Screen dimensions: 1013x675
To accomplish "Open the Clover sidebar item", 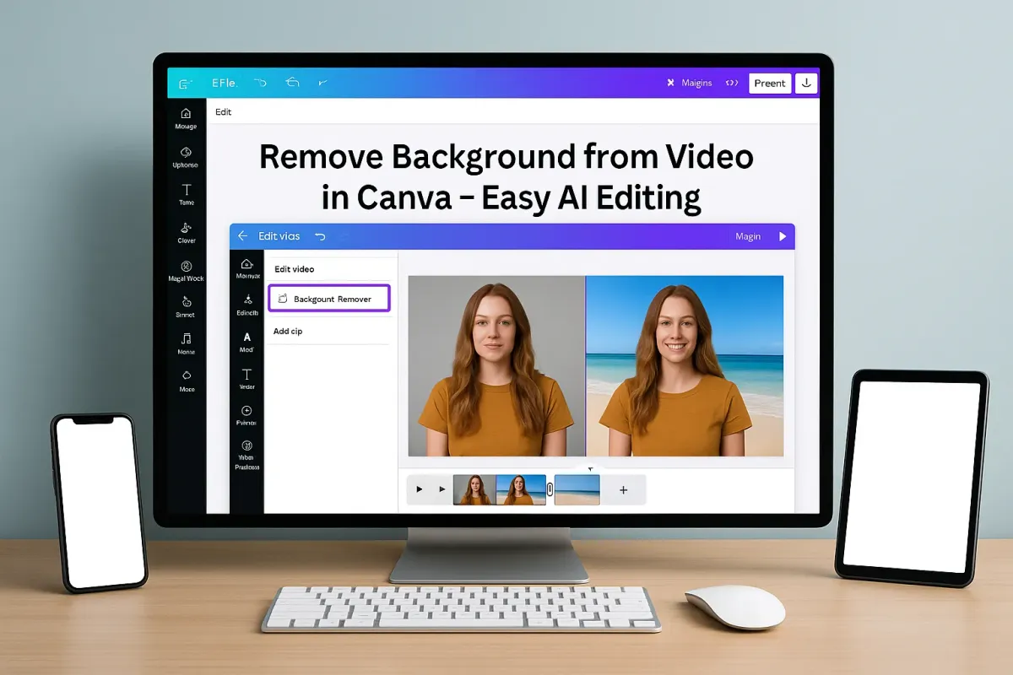I will click(x=187, y=233).
